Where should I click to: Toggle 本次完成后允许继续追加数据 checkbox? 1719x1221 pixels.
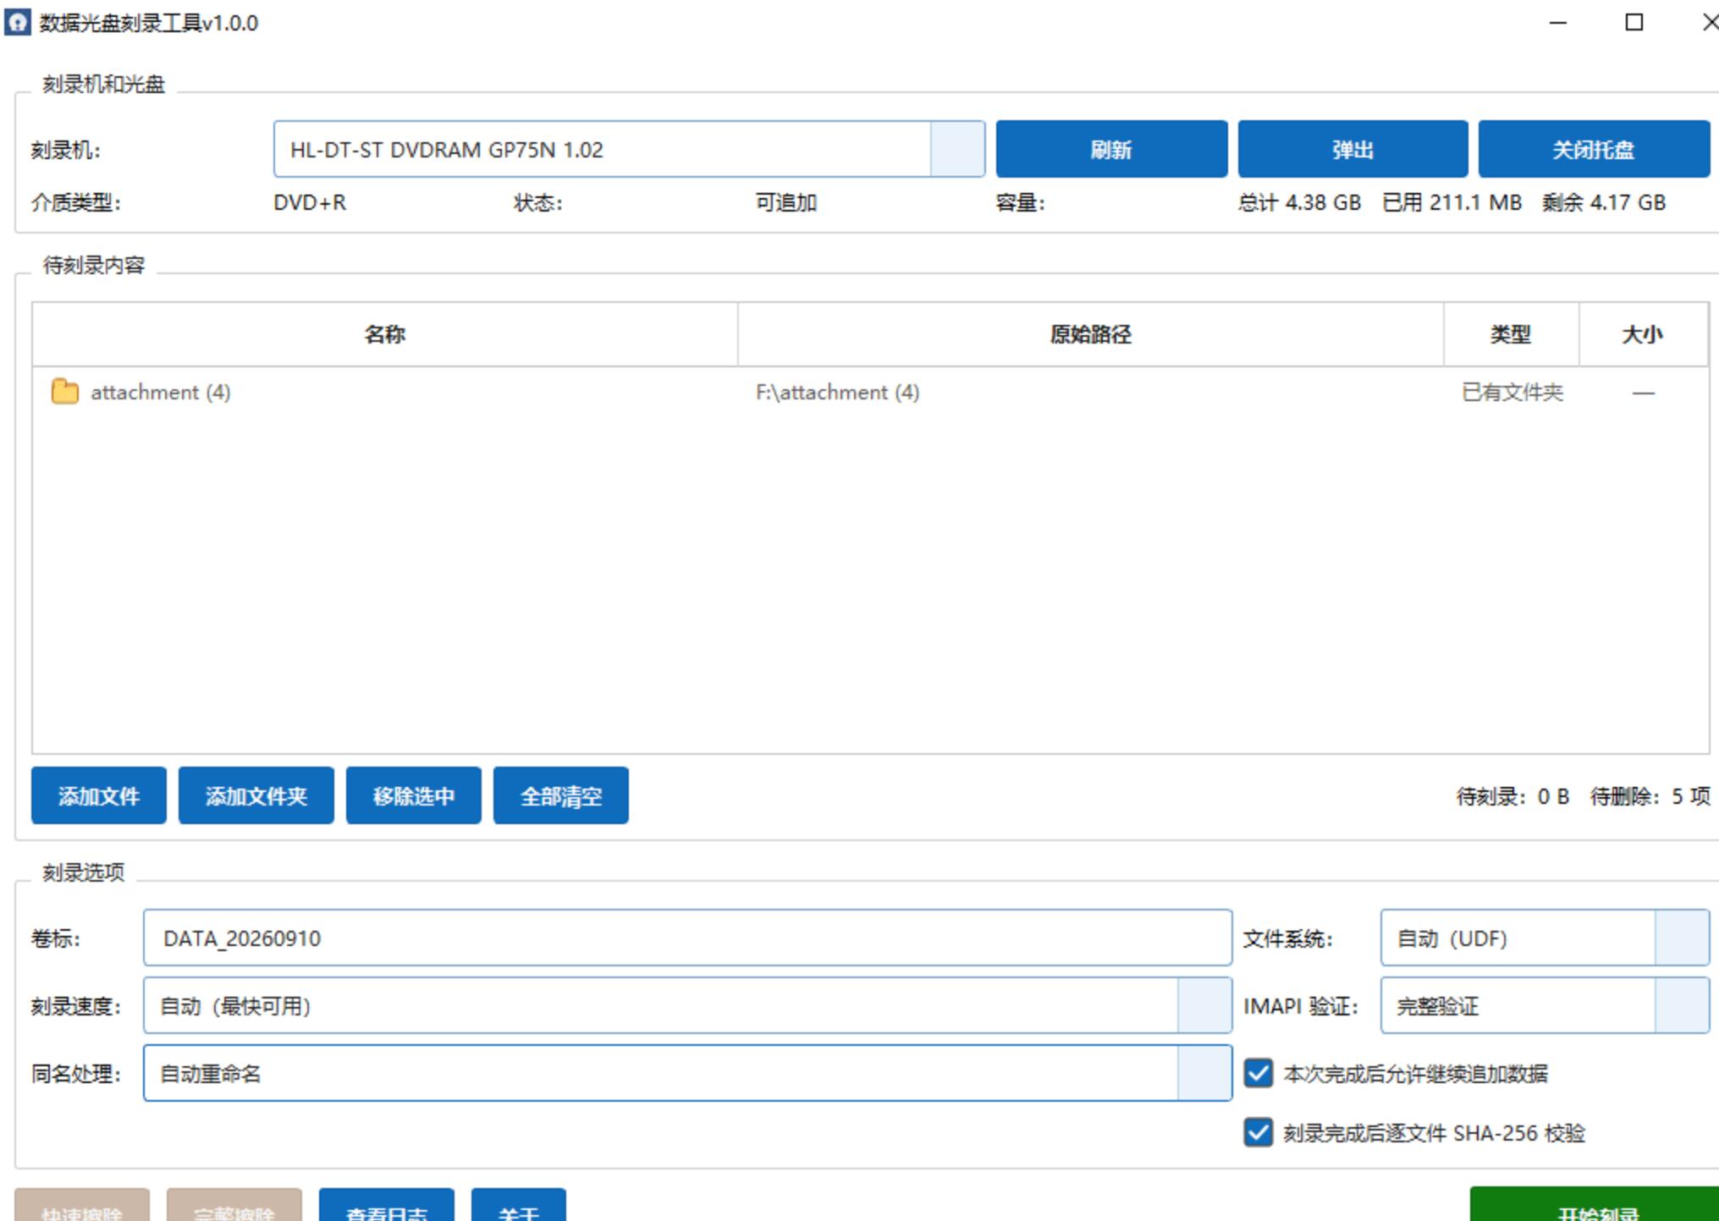(x=1258, y=1073)
